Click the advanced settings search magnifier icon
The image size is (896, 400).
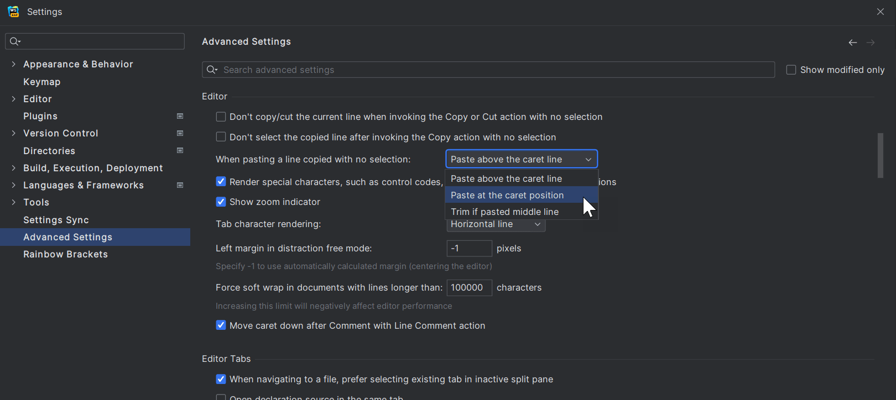point(212,70)
